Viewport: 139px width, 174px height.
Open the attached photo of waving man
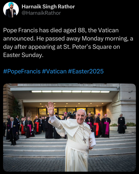pyautogui.click(x=69, y=128)
